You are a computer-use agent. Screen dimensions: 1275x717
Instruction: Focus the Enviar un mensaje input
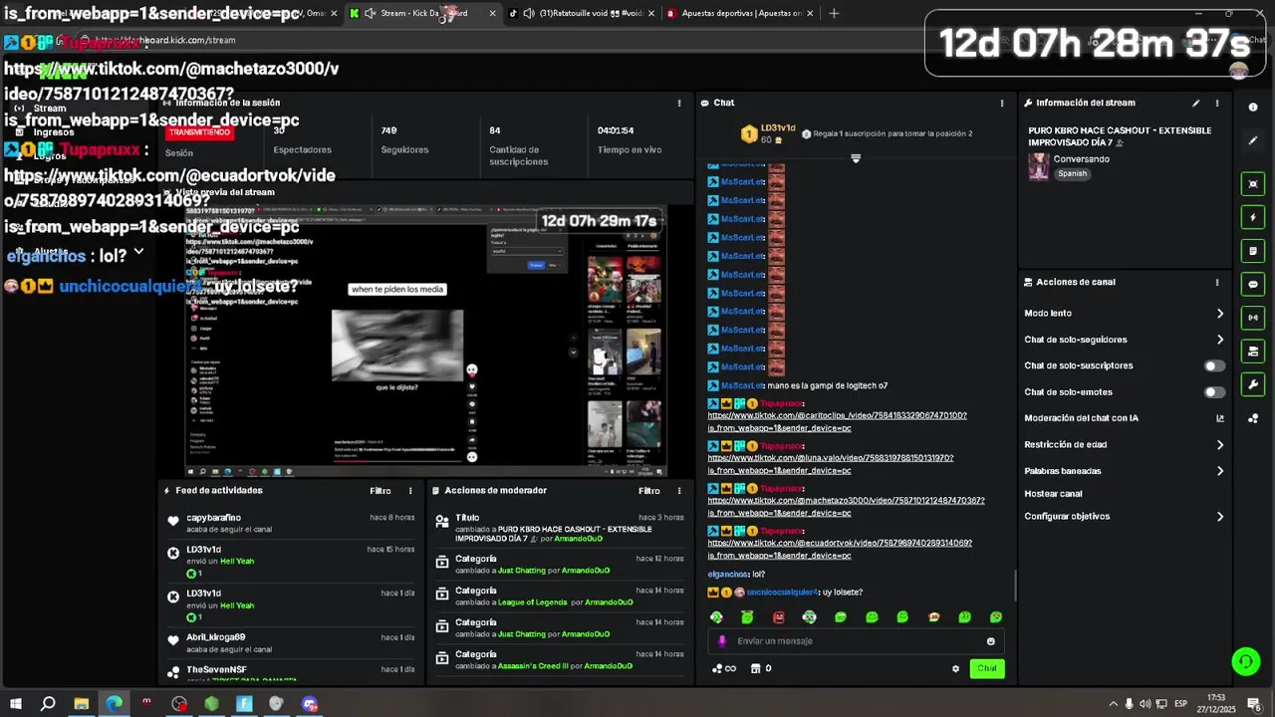click(857, 641)
